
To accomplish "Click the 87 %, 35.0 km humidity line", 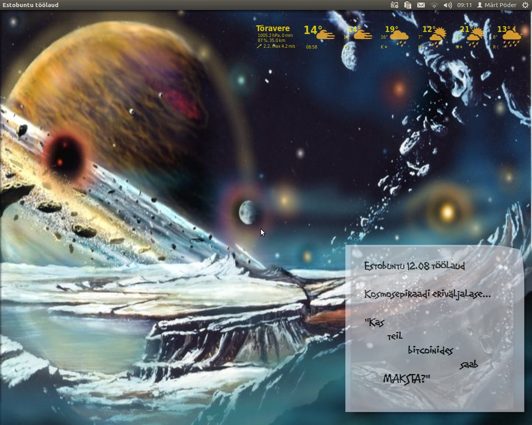I will point(271,40).
